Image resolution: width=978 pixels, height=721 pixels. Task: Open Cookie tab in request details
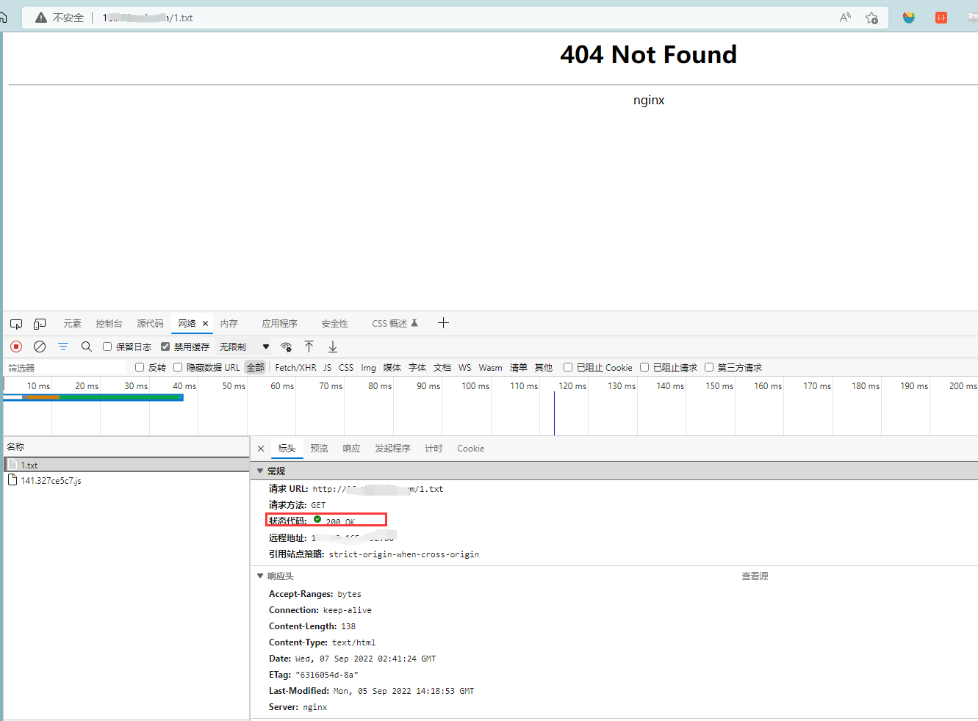point(470,449)
